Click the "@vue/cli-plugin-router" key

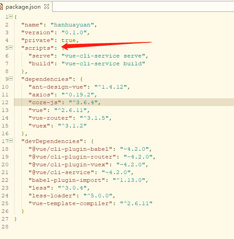pyautogui.click(x=72, y=157)
